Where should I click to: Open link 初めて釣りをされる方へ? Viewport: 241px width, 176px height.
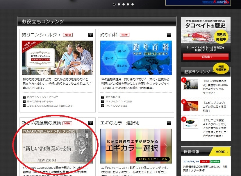[x=40, y=101]
